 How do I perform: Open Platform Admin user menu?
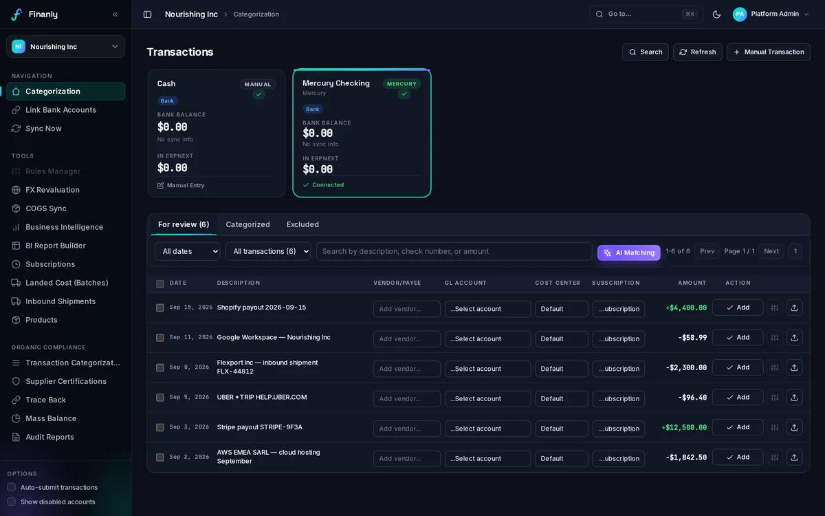click(x=771, y=14)
